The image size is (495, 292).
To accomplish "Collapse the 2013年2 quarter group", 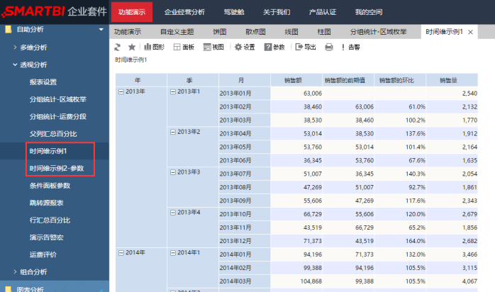I will 172,132.
